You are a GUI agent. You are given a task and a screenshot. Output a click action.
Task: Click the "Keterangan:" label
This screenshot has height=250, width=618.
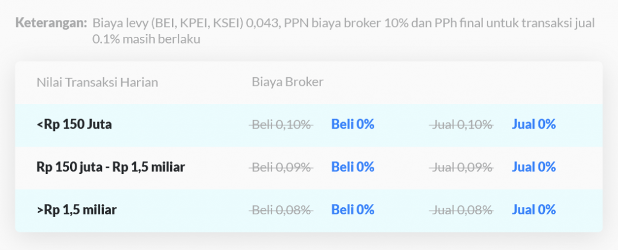point(51,24)
